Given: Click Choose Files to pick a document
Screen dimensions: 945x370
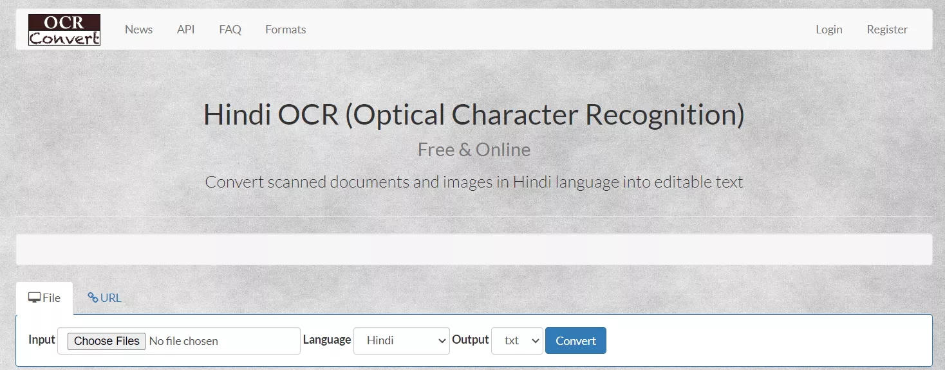Looking at the screenshot, I should click(106, 340).
